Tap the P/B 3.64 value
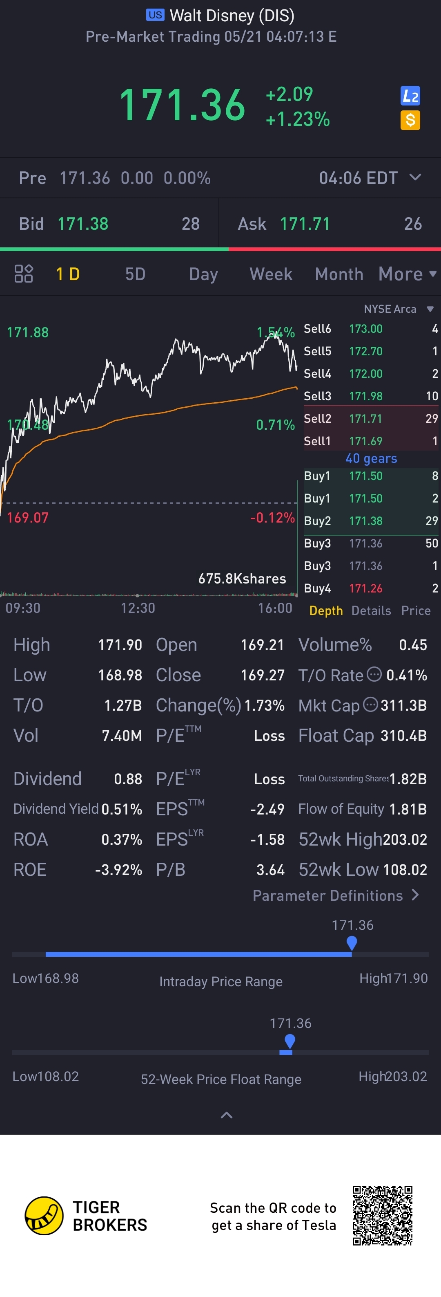This screenshot has height=1297, width=441. pos(271,870)
